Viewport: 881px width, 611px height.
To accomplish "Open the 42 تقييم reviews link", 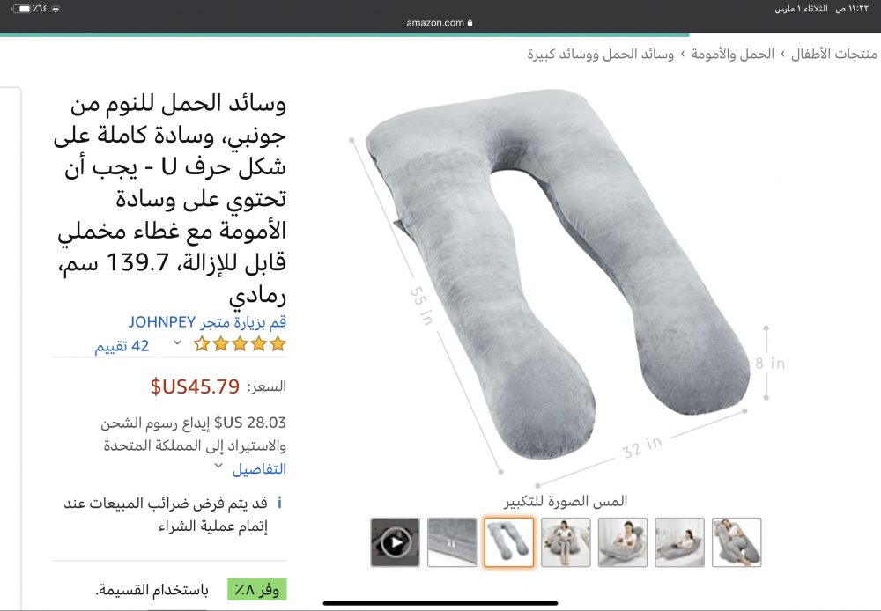I will (x=122, y=346).
